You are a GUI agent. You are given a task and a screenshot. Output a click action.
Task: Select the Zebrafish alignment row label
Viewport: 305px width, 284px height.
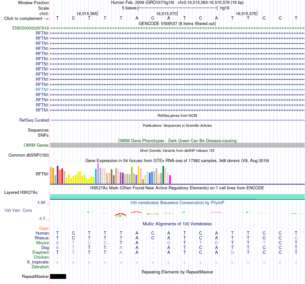point(40,267)
